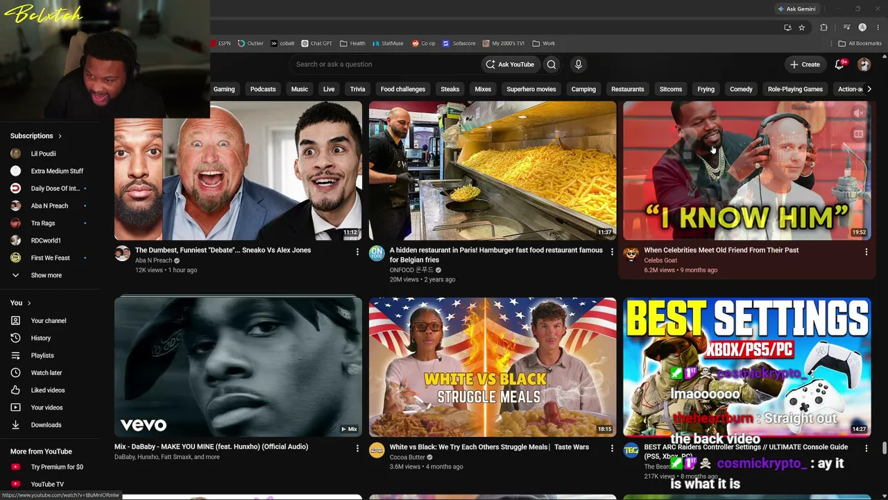
Task: Select the Role-Playing Games category chip
Action: click(x=795, y=89)
